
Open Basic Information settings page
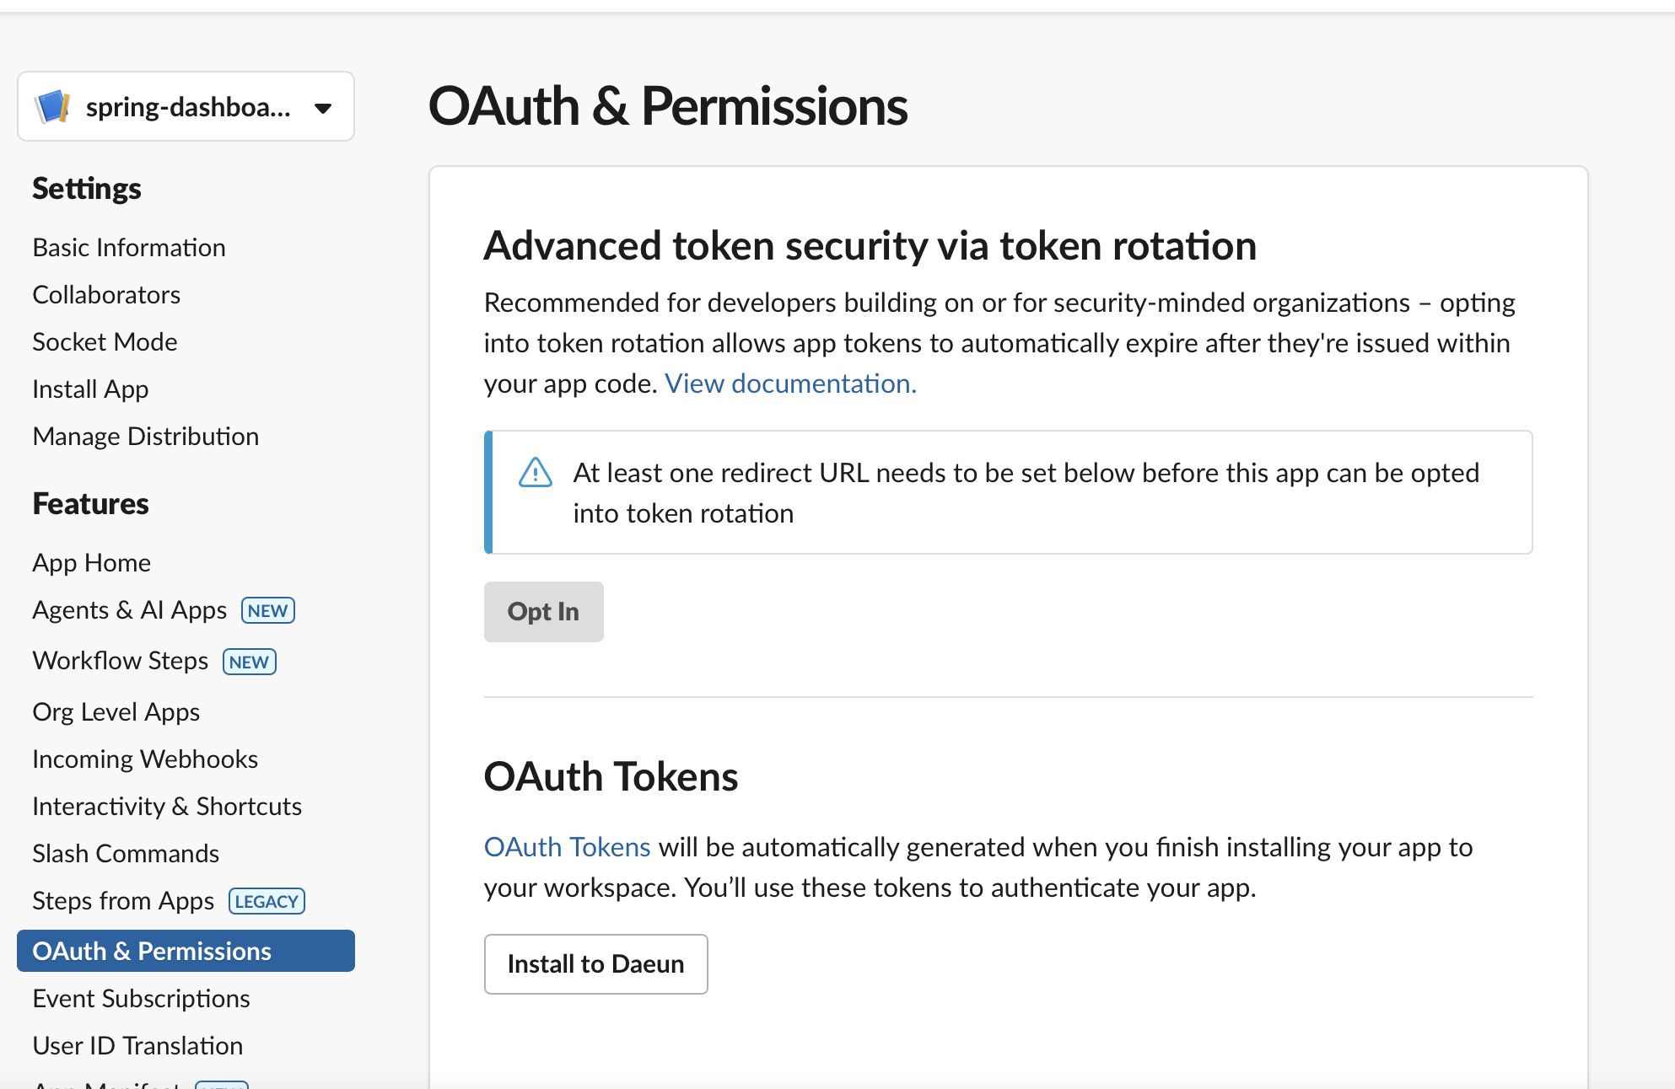(129, 247)
